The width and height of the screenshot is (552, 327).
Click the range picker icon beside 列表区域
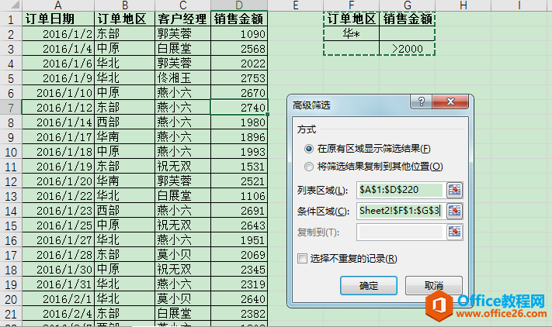(x=454, y=190)
